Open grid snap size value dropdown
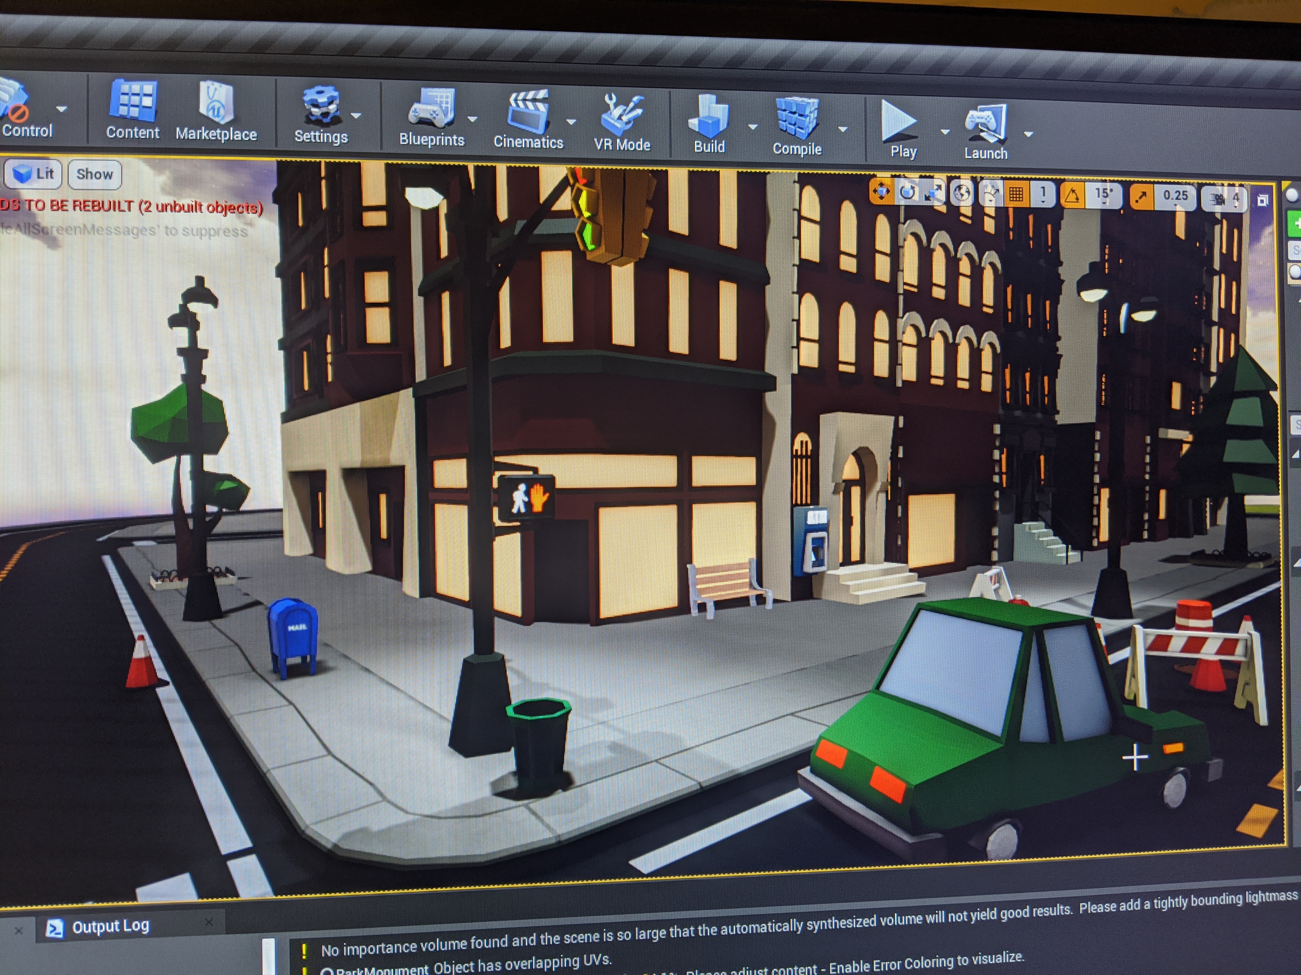This screenshot has height=975, width=1301. (x=1044, y=194)
